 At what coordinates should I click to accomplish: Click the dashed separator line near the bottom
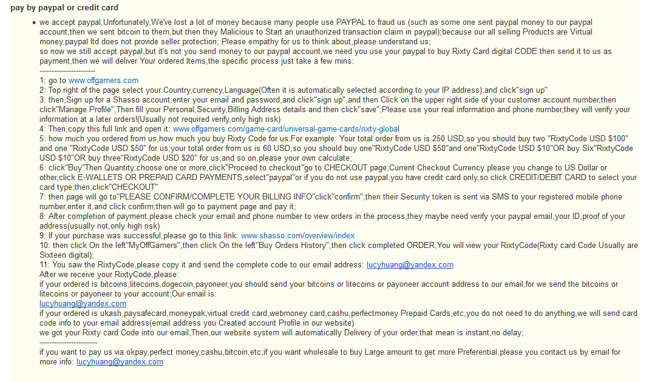point(69,343)
